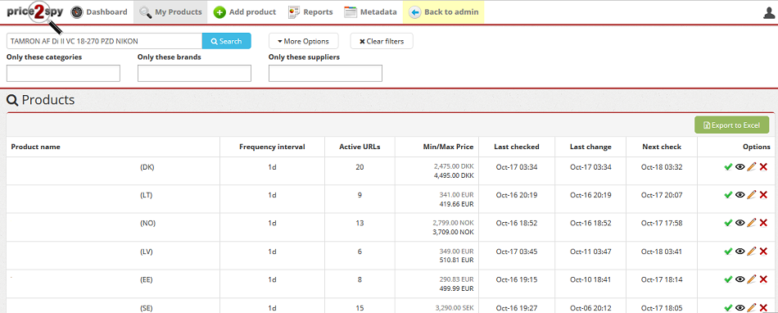Click the Next check column header
Image resolution: width=778 pixels, height=313 pixels.
662,147
